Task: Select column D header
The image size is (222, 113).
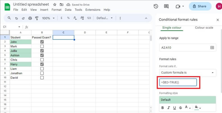Action: [x=85, y=32]
